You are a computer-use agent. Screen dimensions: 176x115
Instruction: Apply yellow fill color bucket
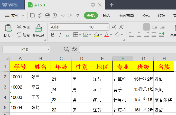point(97,35)
